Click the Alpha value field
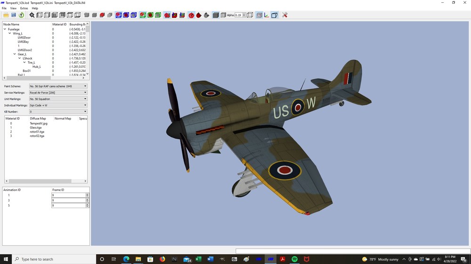This screenshot has width=471, height=264. coord(238,15)
